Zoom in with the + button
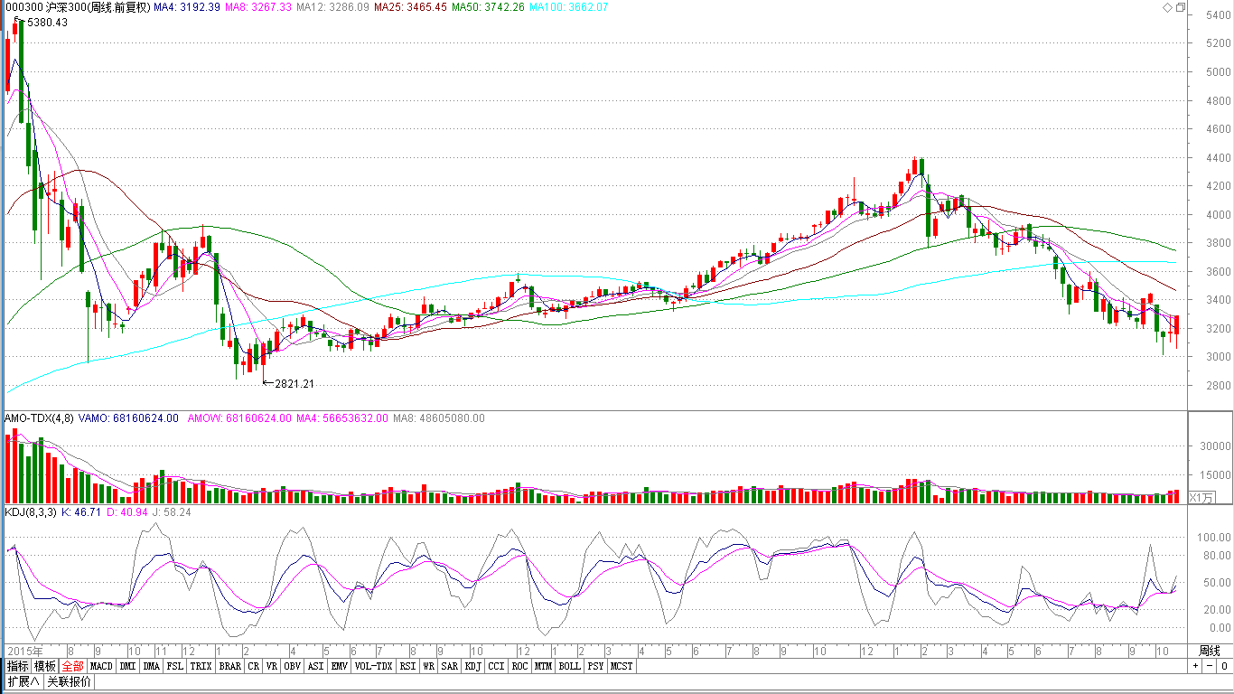The height and width of the screenshot is (694, 1234). 1195,666
